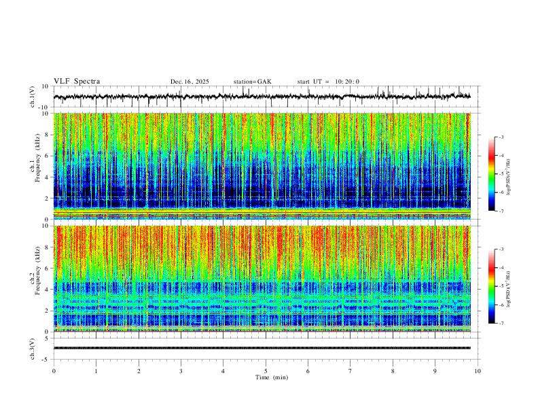Click the log(PSD) label beside ch.1 colorbar

click(509, 177)
